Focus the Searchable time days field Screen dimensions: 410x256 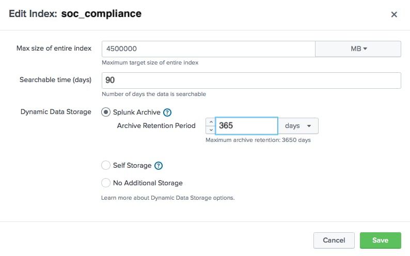[251, 81]
